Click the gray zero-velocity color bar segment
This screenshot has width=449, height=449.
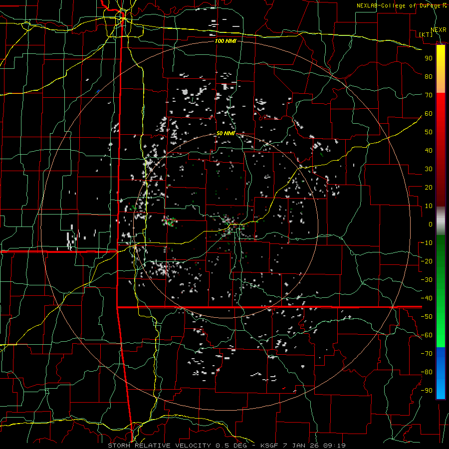click(441, 221)
